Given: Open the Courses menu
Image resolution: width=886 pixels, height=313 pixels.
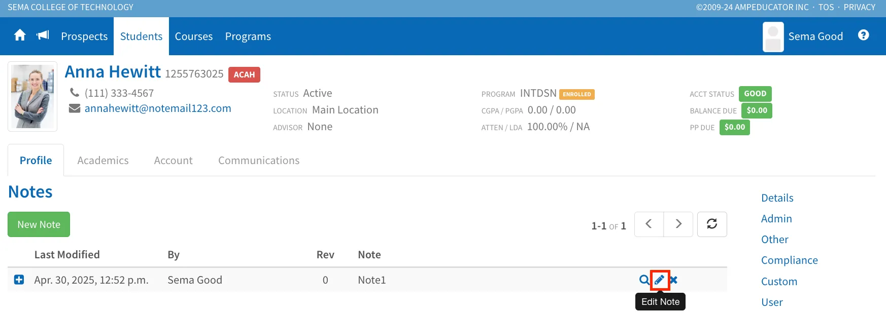Looking at the screenshot, I should [194, 36].
